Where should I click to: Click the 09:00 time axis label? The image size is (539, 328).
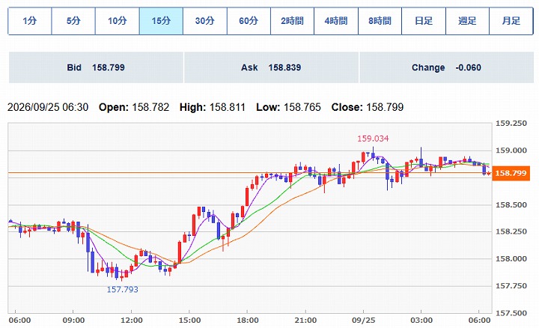pyautogui.click(x=73, y=321)
